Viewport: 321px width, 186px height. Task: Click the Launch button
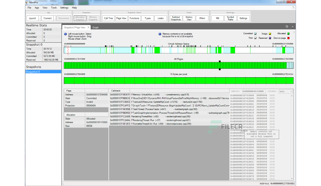pos(32,18)
